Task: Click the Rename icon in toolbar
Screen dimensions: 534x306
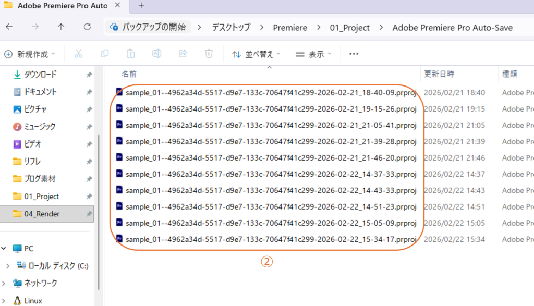Action: tap(156, 54)
